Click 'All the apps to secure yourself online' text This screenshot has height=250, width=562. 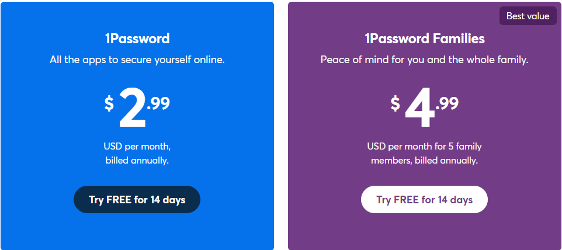(137, 60)
